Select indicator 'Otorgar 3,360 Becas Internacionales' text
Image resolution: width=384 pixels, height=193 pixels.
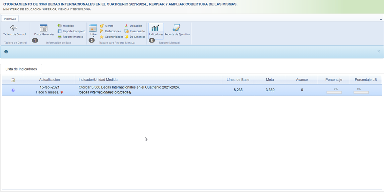pos(129,87)
